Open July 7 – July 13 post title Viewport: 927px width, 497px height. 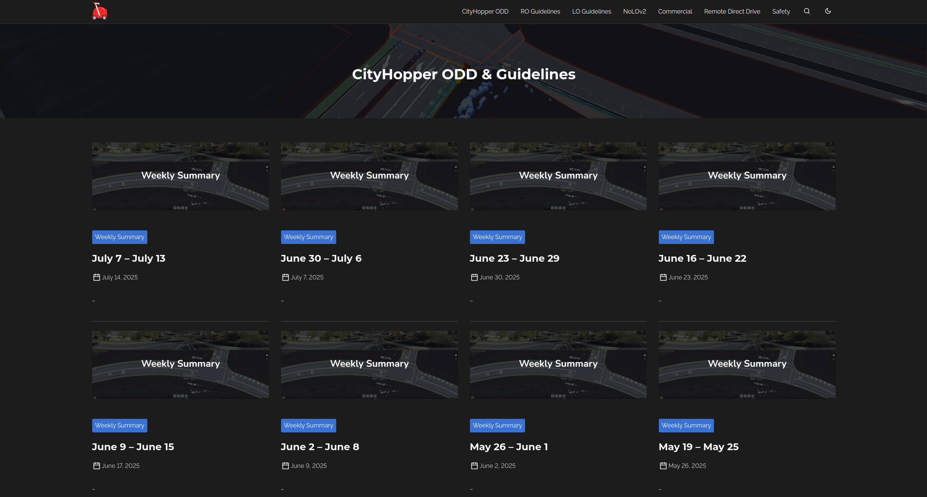tap(129, 258)
